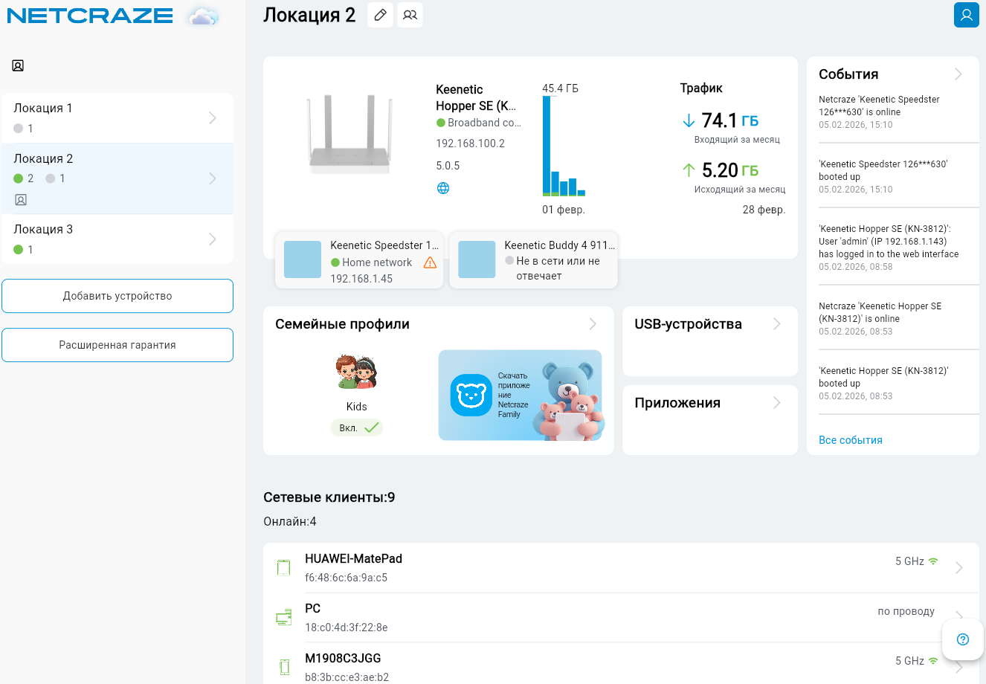Select Локация 1 in the sidebar

[x=117, y=117]
